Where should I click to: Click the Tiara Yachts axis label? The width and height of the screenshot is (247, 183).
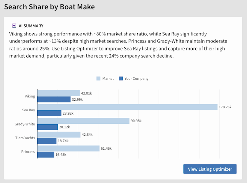pos(25,138)
